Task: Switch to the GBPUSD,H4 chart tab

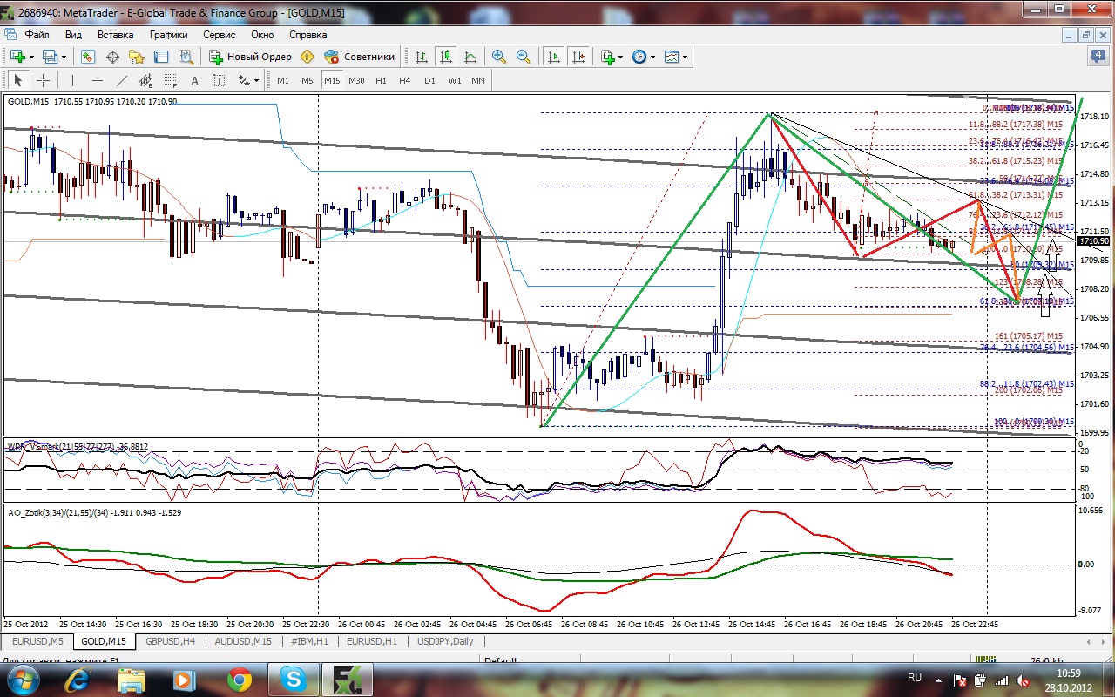Action: 171,641
